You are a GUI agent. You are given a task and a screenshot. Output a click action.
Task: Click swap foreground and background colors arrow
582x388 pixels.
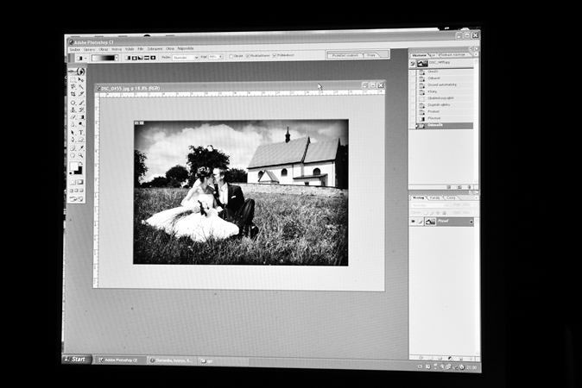[x=81, y=163]
